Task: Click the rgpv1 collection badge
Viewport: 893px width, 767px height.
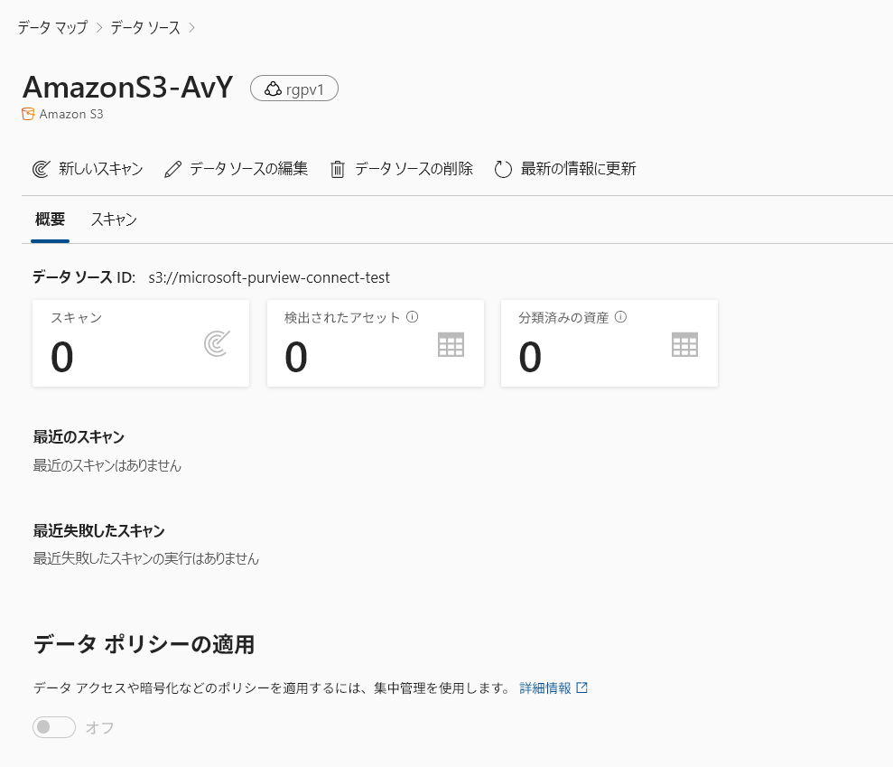Action: pos(294,88)
